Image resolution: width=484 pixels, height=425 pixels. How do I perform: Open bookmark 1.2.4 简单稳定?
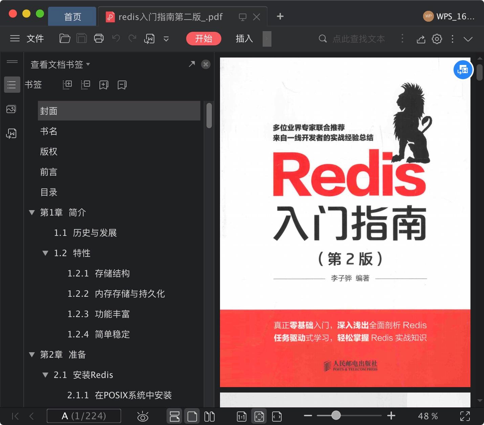click(x=98, y=334)
